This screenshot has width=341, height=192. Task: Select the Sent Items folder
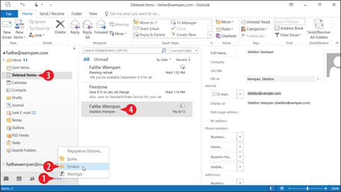pos(18,68)
